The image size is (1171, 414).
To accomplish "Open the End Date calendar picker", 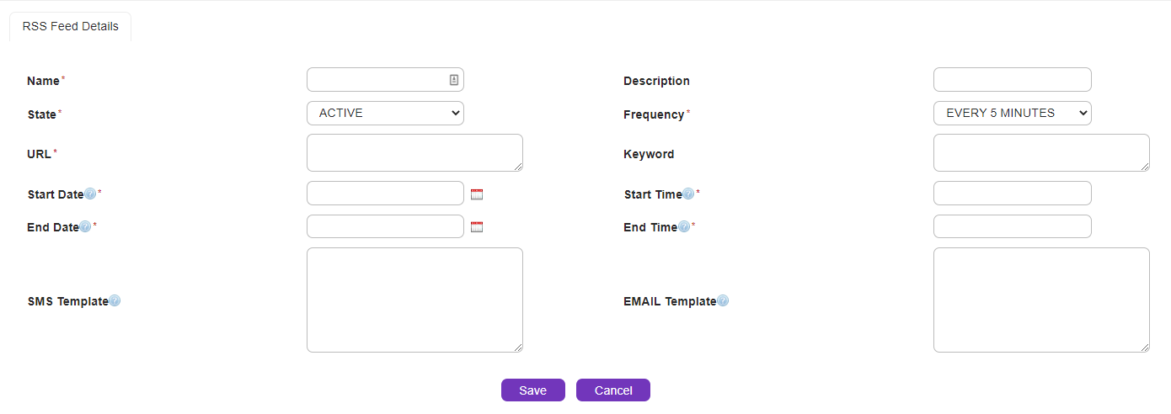I will click(477, 227).
